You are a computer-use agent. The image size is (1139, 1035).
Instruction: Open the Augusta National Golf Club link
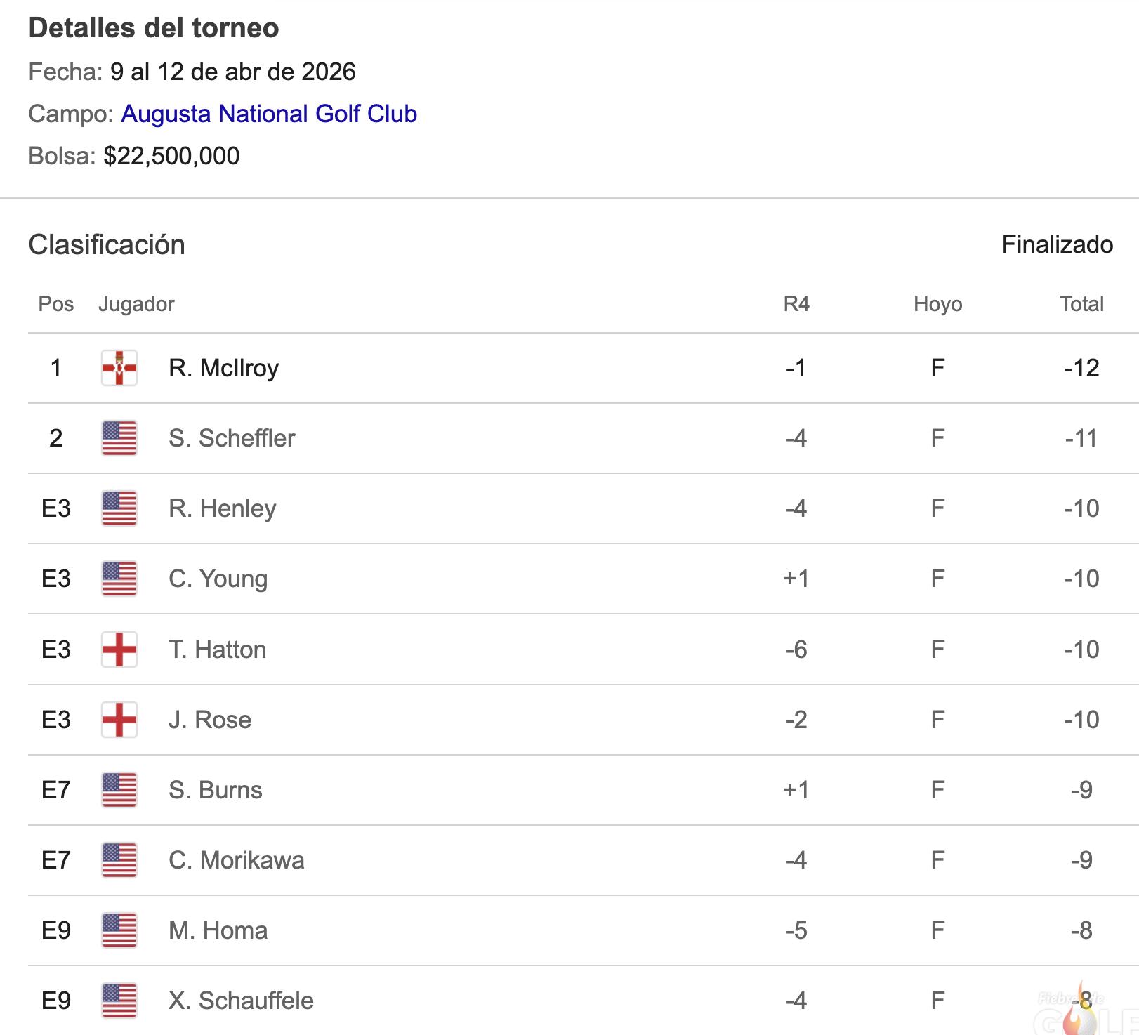(269, 114)
